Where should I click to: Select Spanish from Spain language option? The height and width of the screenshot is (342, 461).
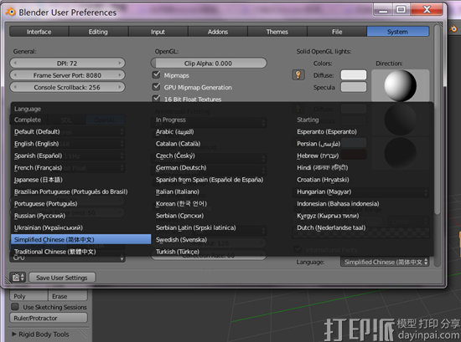222,180
